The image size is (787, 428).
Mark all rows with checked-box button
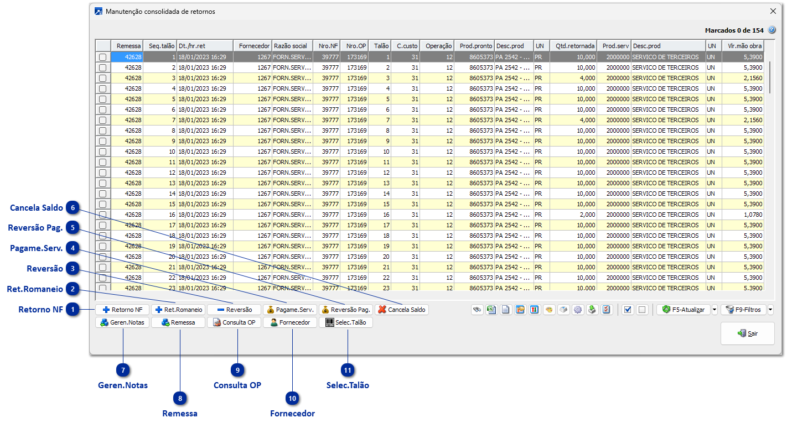pos(628,310)
